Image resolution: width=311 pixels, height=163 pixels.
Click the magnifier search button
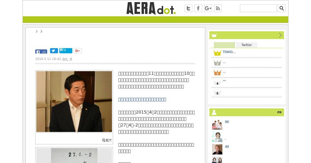[282, 8]
